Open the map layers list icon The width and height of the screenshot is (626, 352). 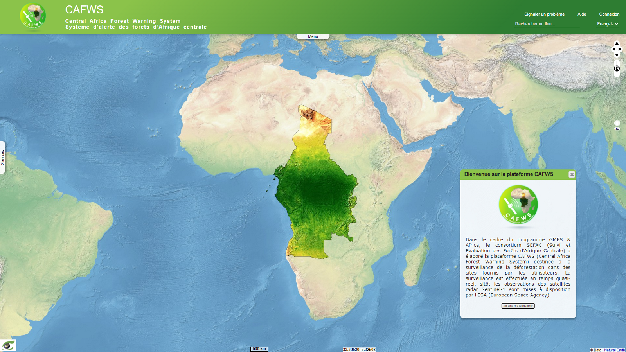coord(617,123)
